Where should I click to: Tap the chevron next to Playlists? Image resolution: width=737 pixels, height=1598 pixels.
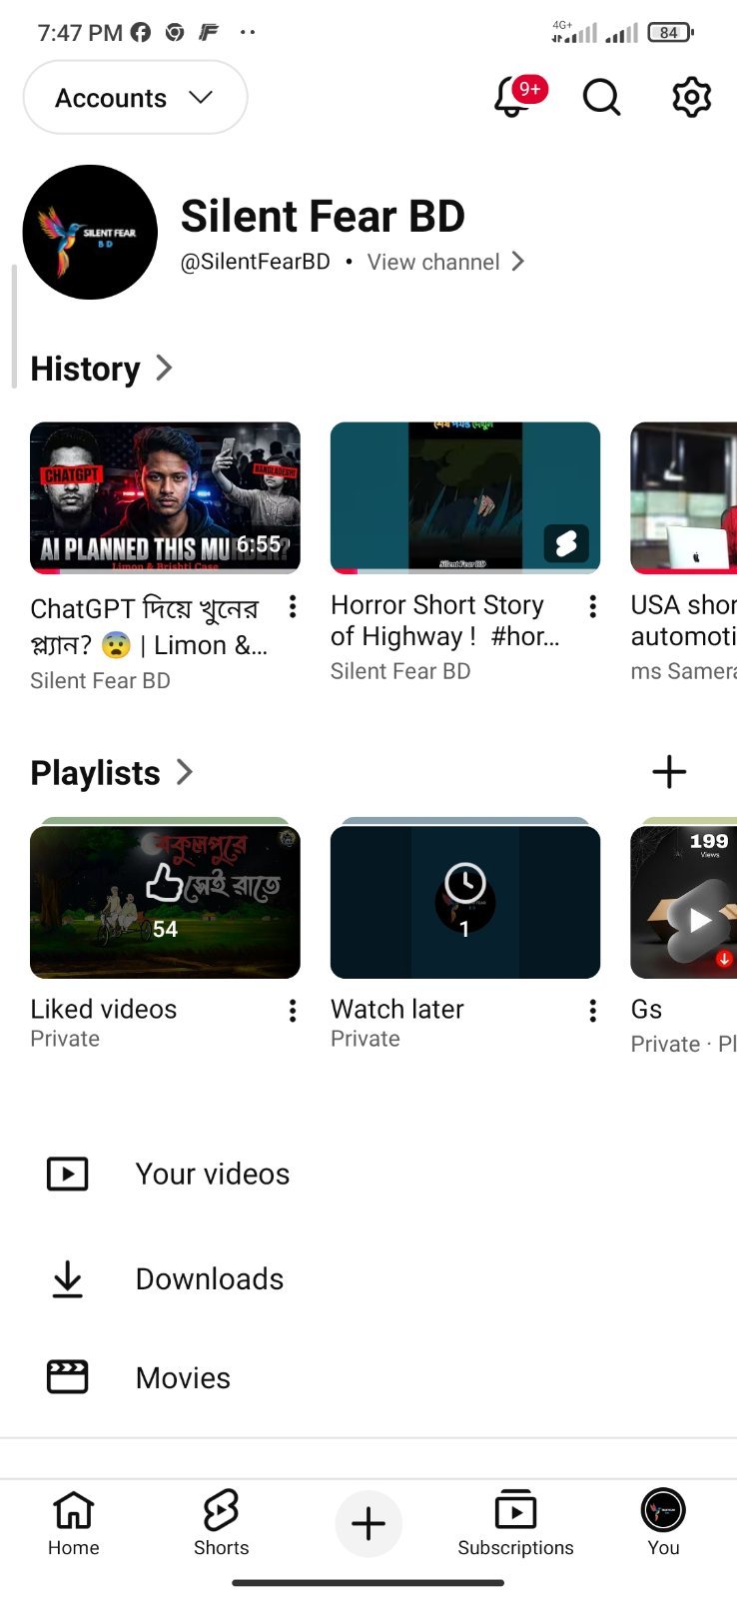(185, 772)
